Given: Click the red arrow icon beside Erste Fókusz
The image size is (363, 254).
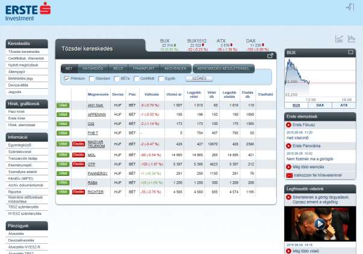Looking at the screenshot, I should click(288, 125).
